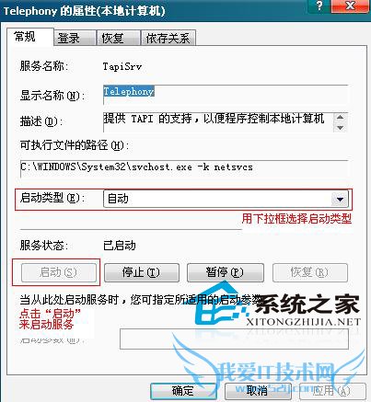Close the Telephony properties dialog
The image size is (371, 402).
350,6
